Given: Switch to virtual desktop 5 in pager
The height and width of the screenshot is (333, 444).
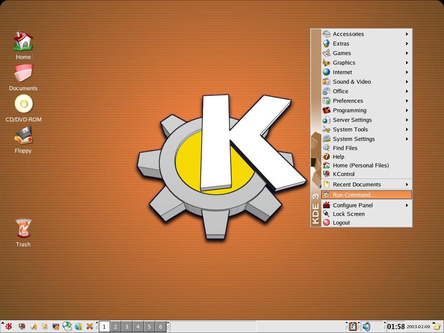Looking at the screenshot, I should coord(149,326).
